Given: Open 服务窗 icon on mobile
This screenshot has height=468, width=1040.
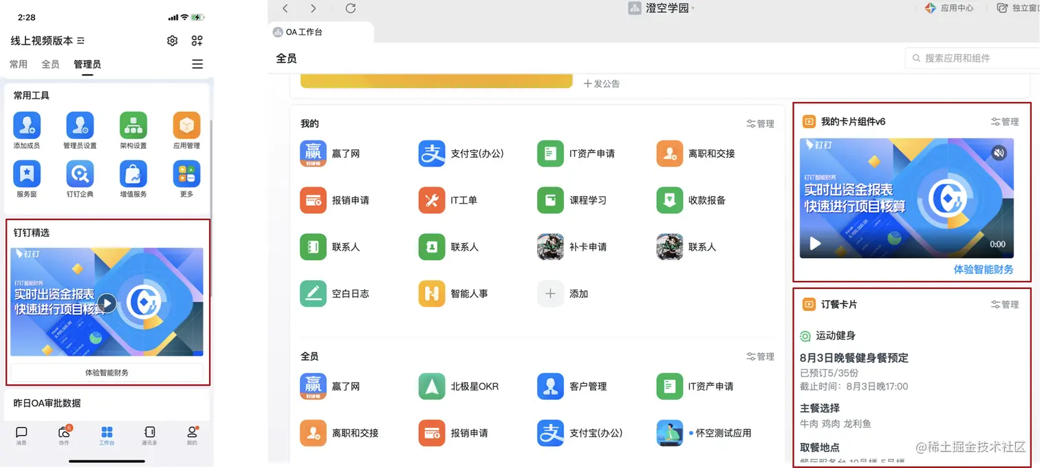Looking at the screenshot, I should pos(27,174).
